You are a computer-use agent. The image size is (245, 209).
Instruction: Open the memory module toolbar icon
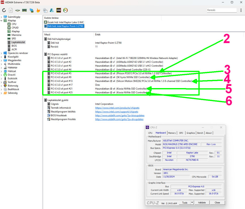[x=24, y=10]
